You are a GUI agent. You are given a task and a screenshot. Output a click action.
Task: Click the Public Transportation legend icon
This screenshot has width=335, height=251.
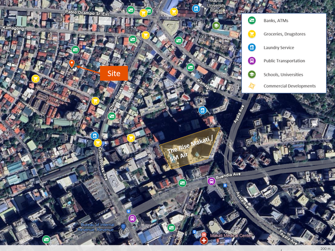point(252,61)
